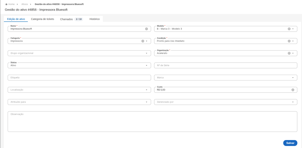Switch to Categoria de tickets tab

42,19
